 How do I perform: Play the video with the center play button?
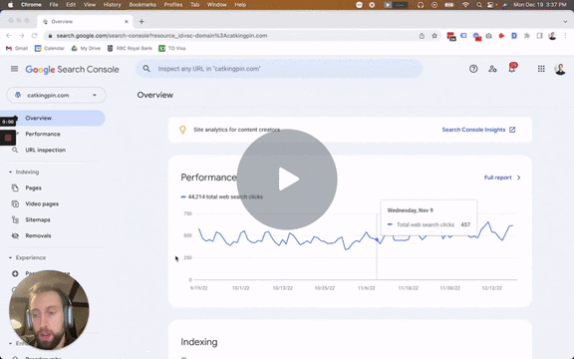[x=287, y=179]
